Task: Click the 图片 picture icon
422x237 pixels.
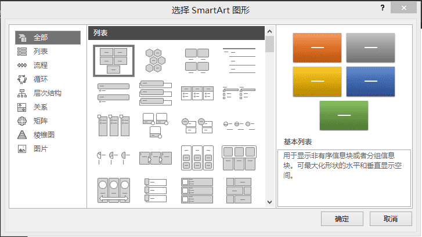Action: tap(22, 149)
